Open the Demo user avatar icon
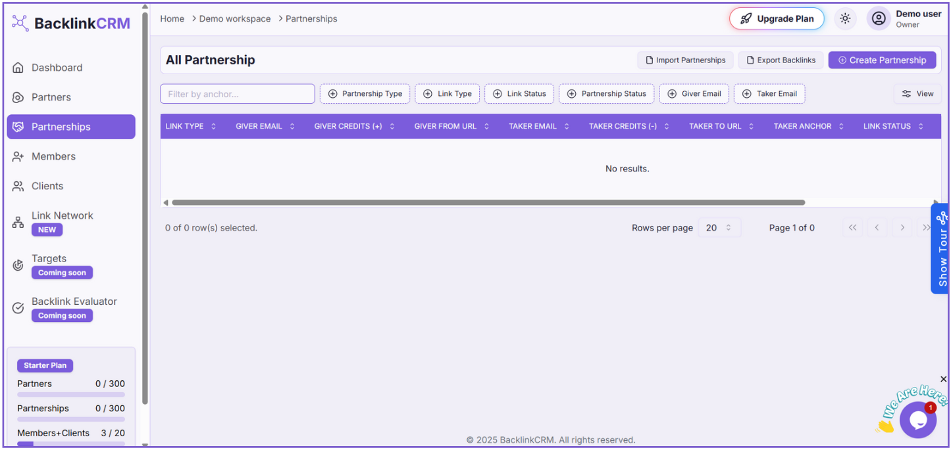 pos(878,19)
